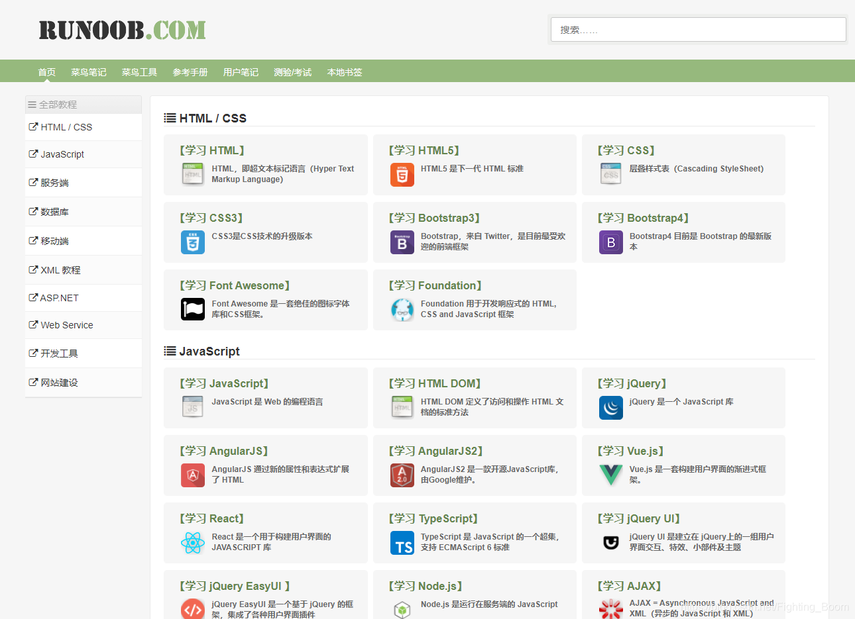Select Web Service in the sidebar

(x=84, y=325)
